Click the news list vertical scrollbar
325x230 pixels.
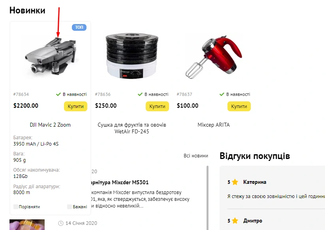pyautogui.click(x=207, y=198)
